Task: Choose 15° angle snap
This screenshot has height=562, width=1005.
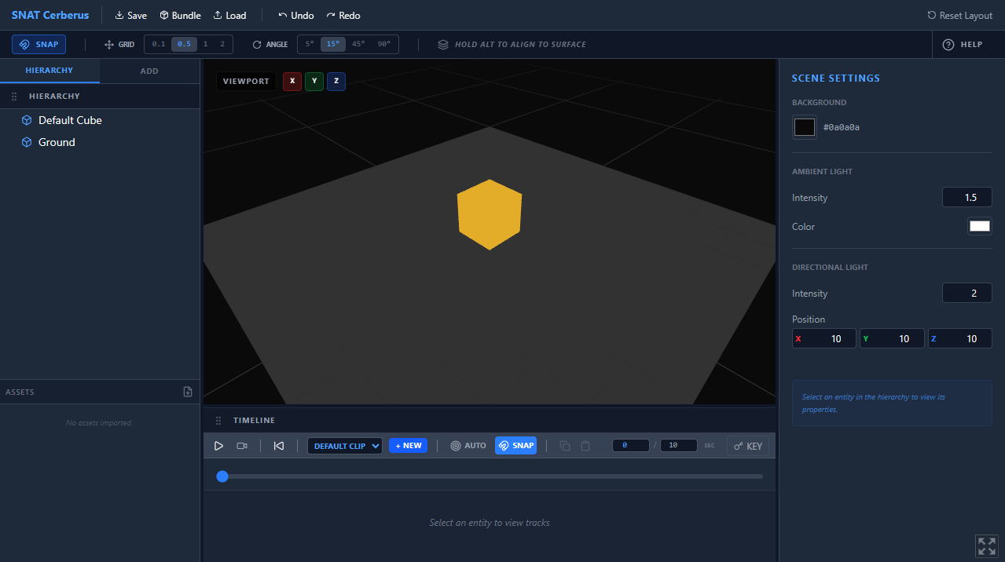Action: (333, 44)
